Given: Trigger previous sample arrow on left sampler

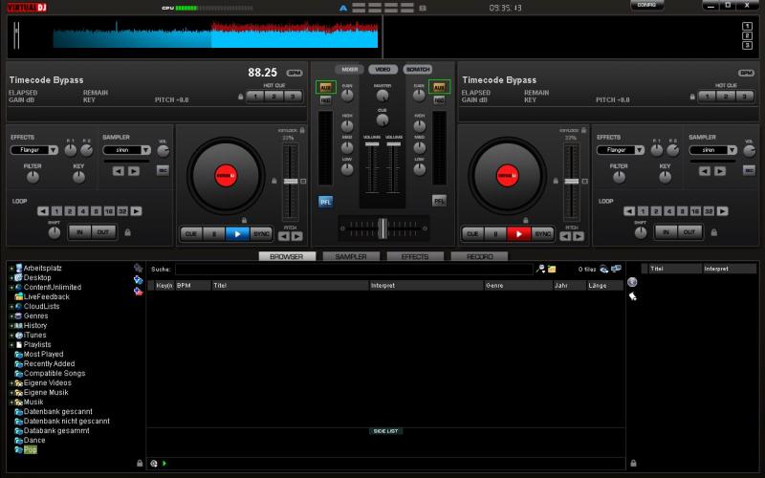Looking at the screenshot, I should point(119,171).
